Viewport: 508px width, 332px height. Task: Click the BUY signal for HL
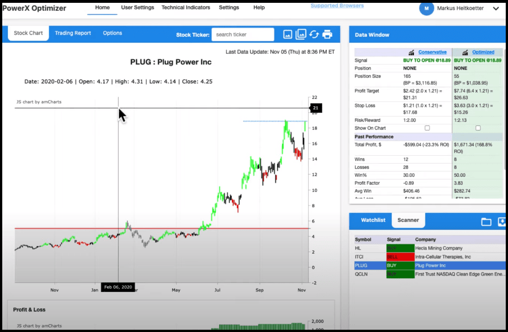coord(400,248)
